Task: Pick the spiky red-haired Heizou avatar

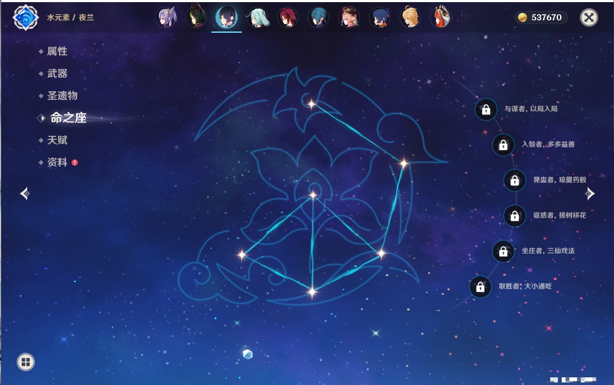Action: pos(288,17)
